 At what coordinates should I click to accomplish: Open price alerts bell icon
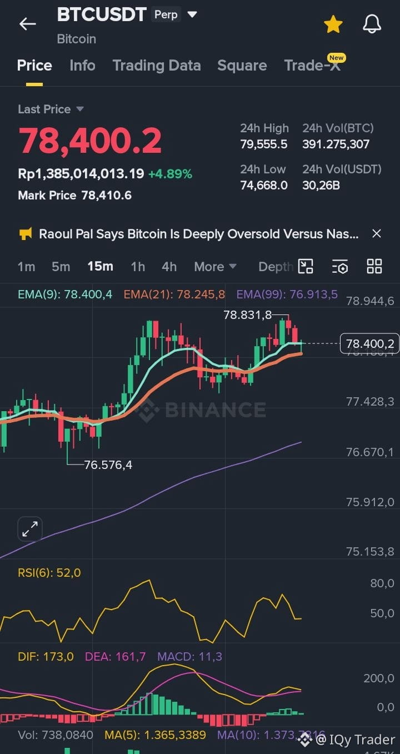372,24
